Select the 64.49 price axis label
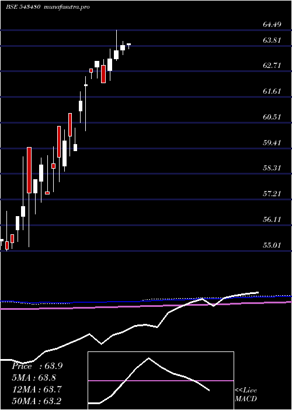Viewport: 292px width, 410px height. (272, 25)
